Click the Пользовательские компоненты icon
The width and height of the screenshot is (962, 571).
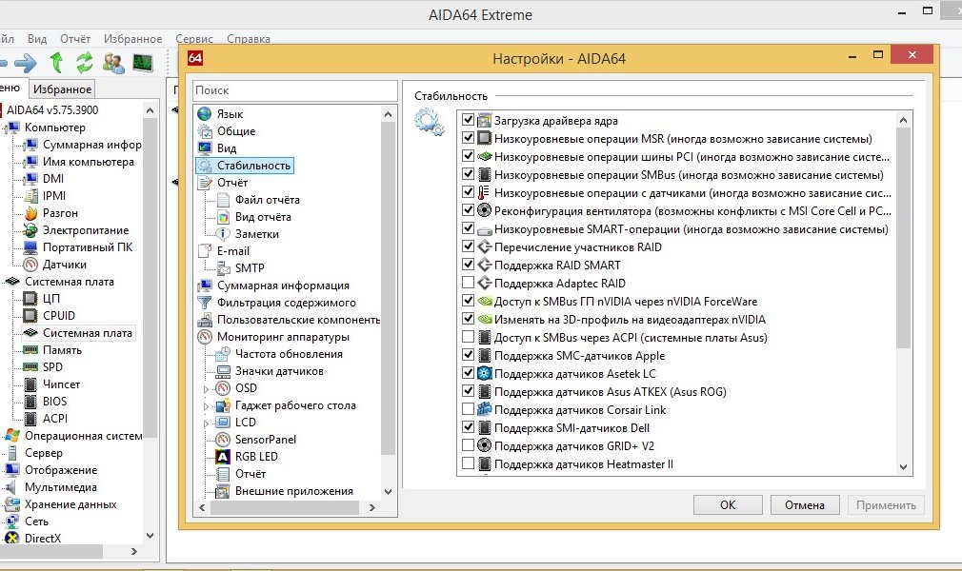[x=204, y=320]
